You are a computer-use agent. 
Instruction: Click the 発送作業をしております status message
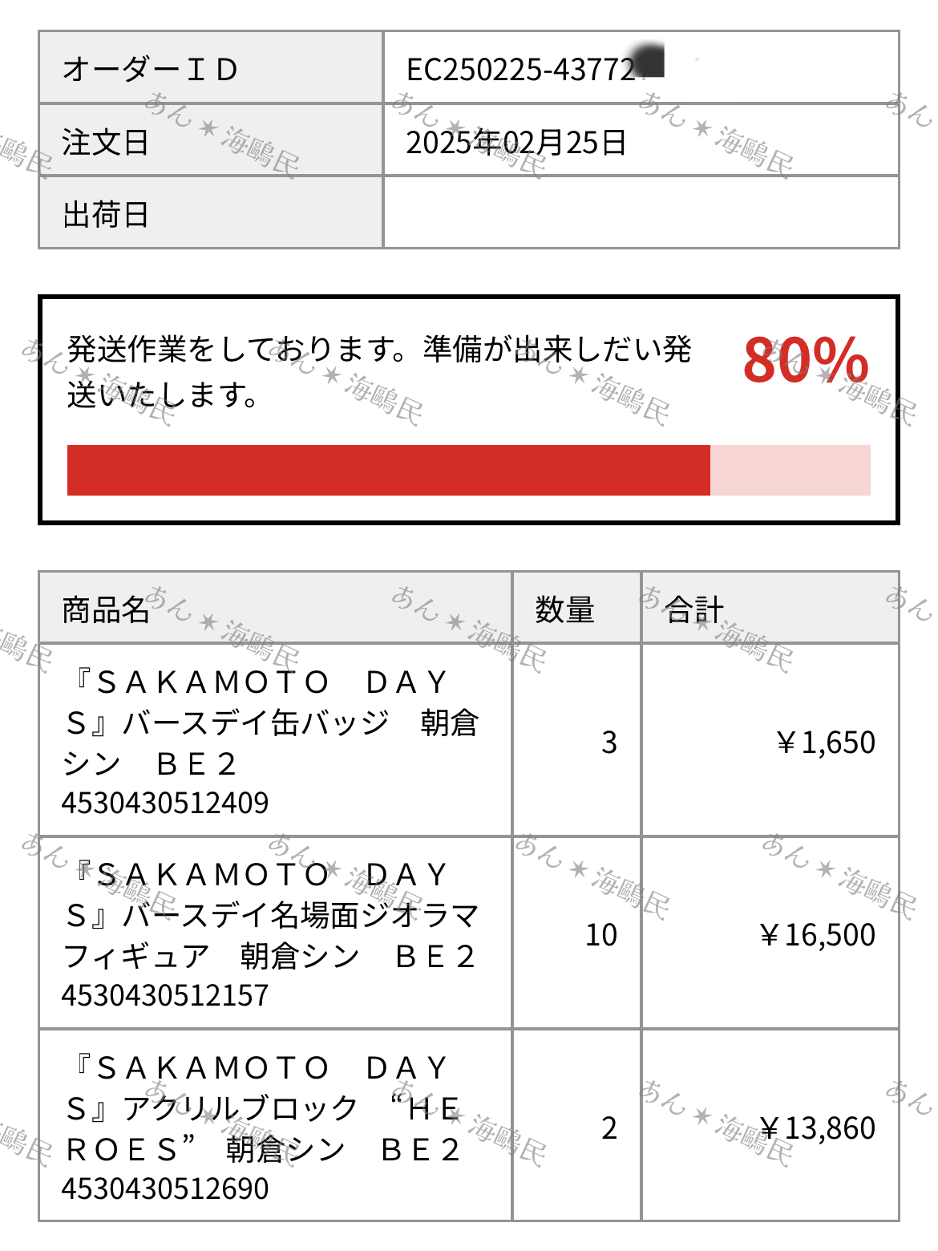[378, 371]
